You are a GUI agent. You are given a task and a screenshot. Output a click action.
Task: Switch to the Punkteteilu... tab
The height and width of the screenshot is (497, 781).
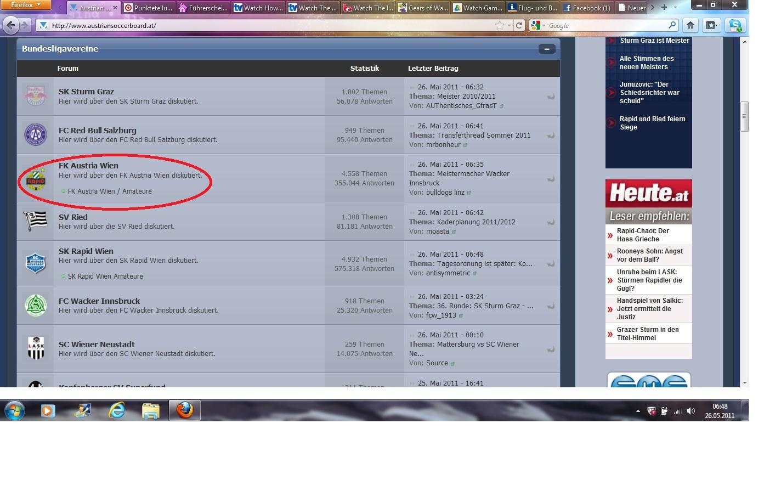(x=148, y=8)
